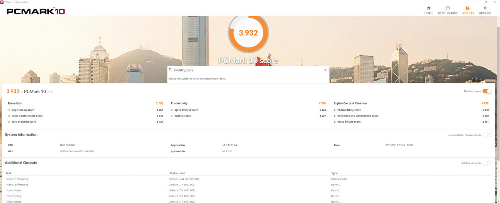Click the Digital Content Creation heading
This screenshot has width=500, height=203.
pos(350,103)
